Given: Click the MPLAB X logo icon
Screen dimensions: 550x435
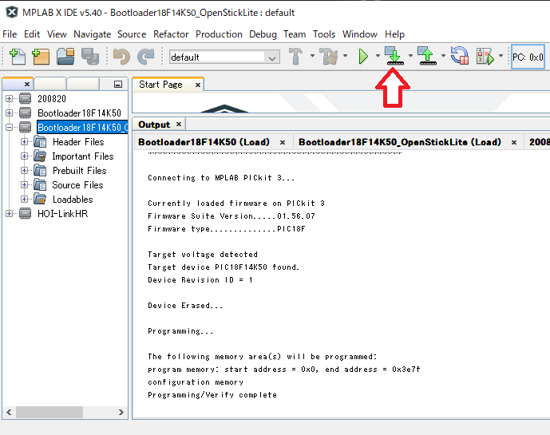Looking at the screenshot, I should pos(12,12).
